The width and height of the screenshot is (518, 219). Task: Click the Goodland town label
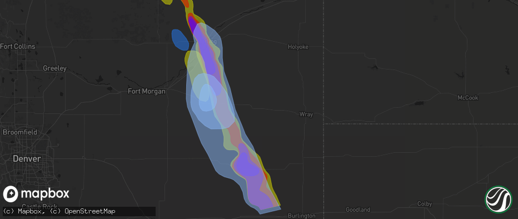pos(358,210)
